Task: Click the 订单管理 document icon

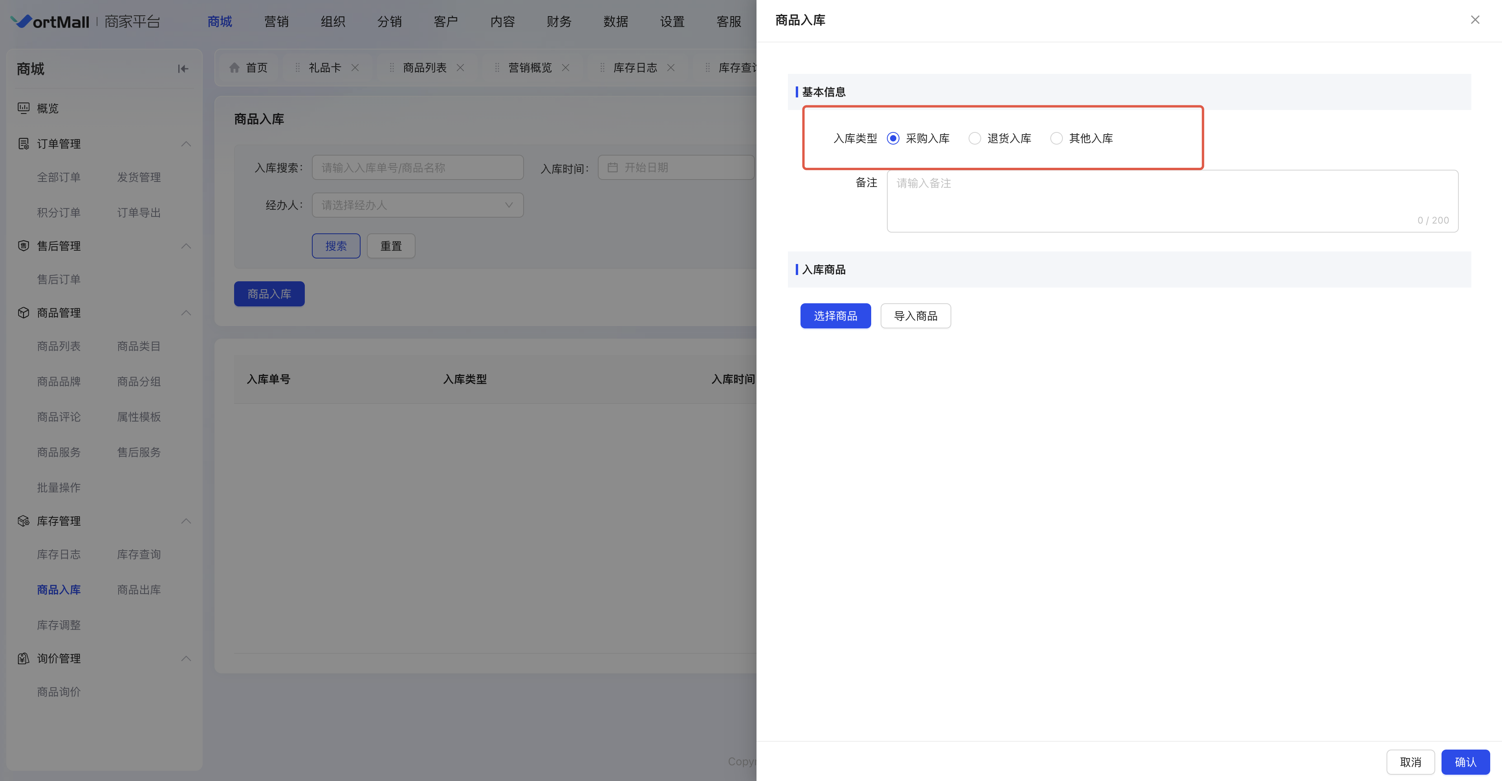Action: 23,143
